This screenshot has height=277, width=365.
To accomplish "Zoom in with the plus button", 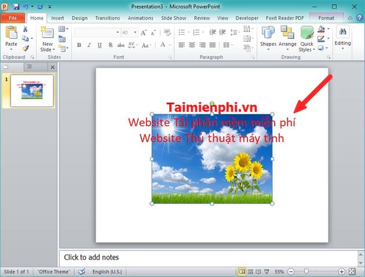I will coord(341,271).
